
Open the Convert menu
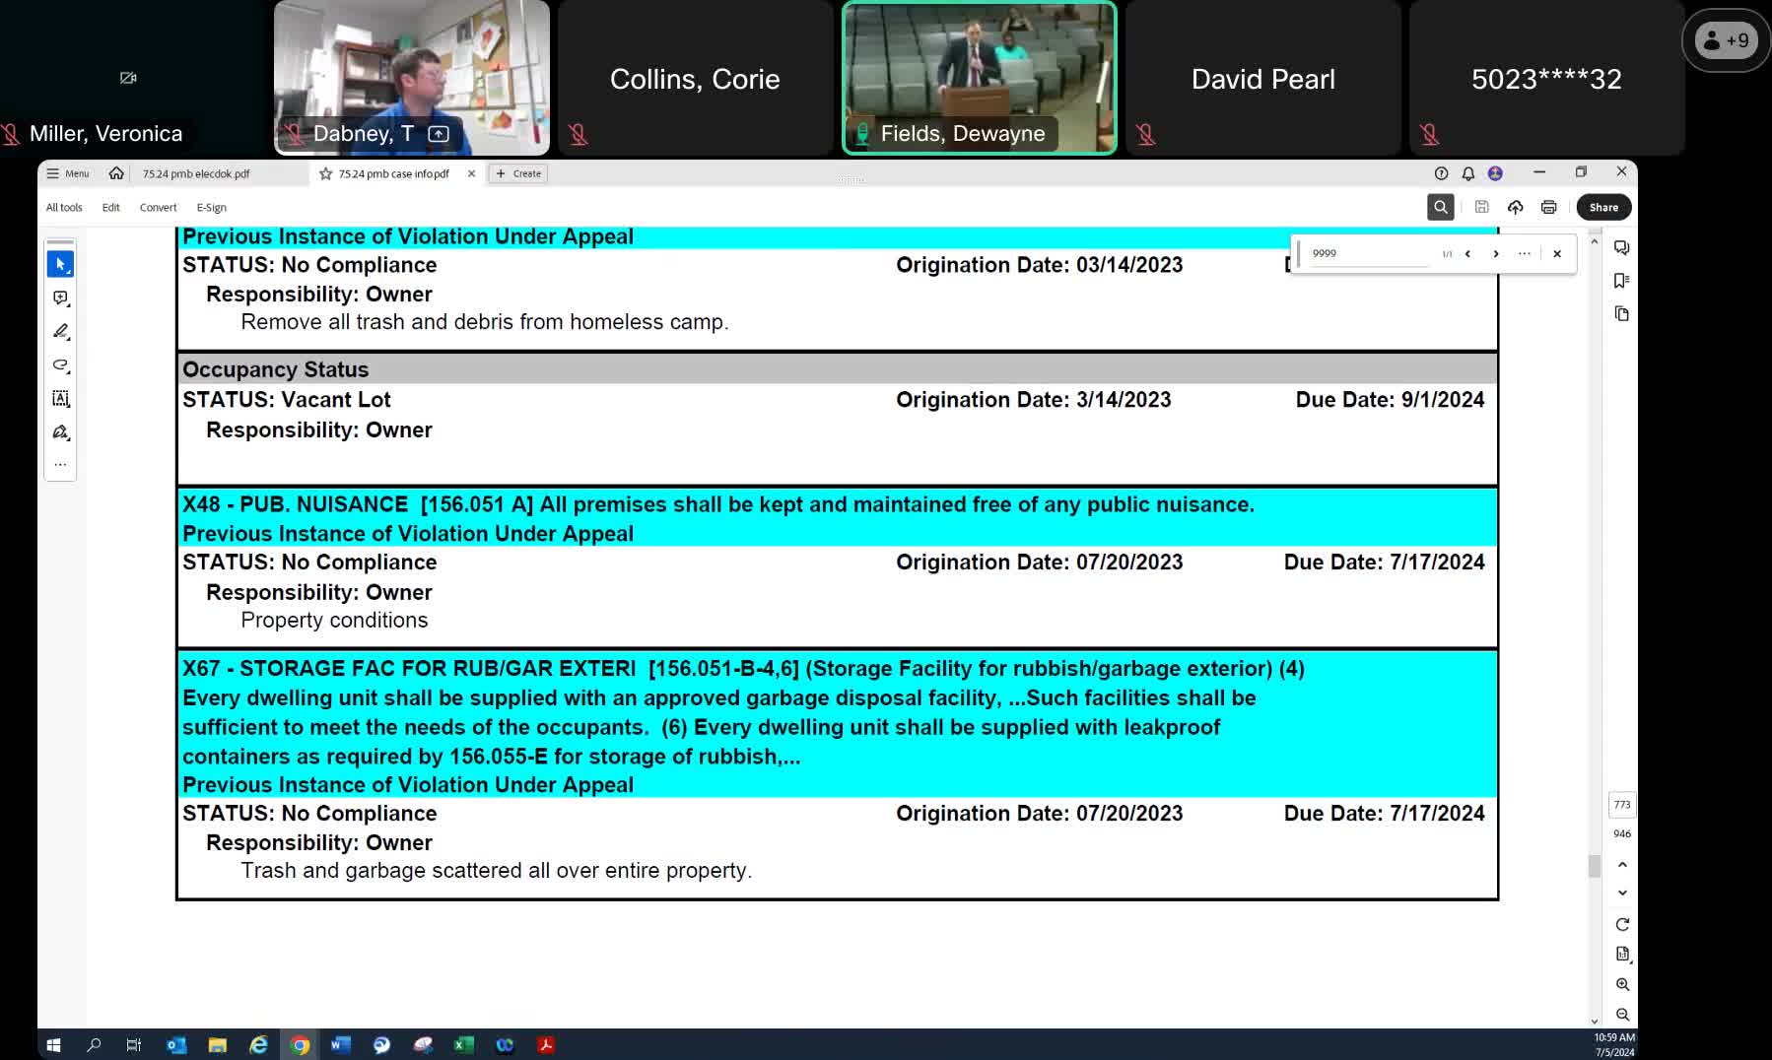click(158, 207)
